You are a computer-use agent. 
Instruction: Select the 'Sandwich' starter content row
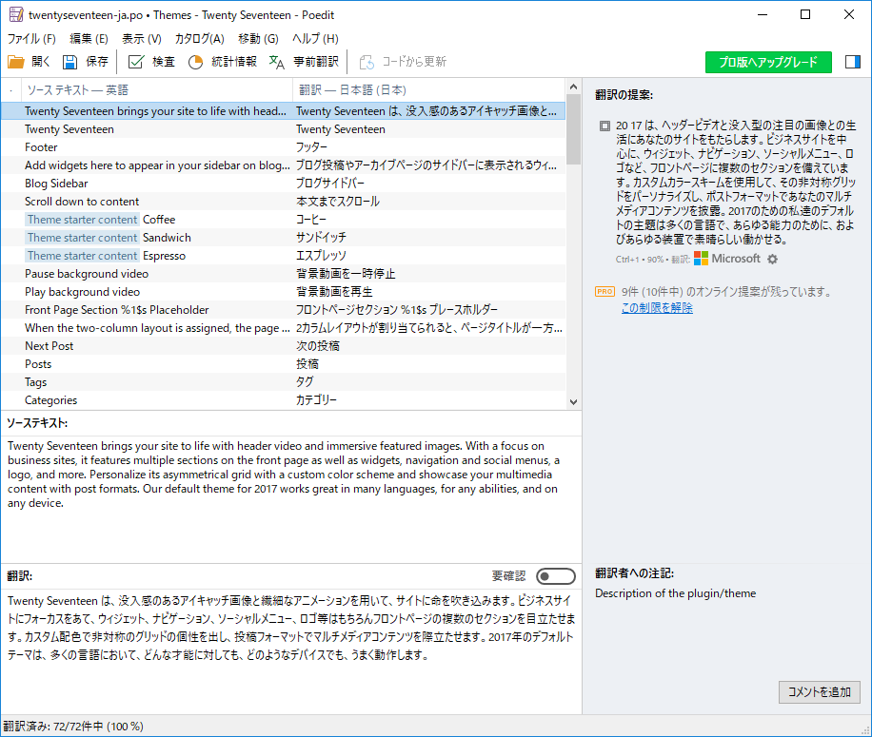[x=284, y=237]
